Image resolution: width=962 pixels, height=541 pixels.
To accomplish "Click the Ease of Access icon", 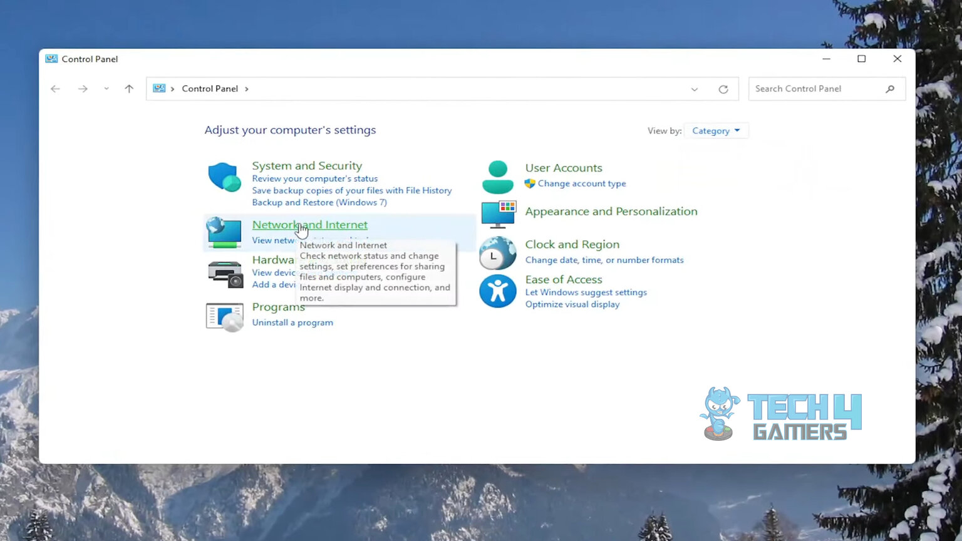I will click(498, 291).
